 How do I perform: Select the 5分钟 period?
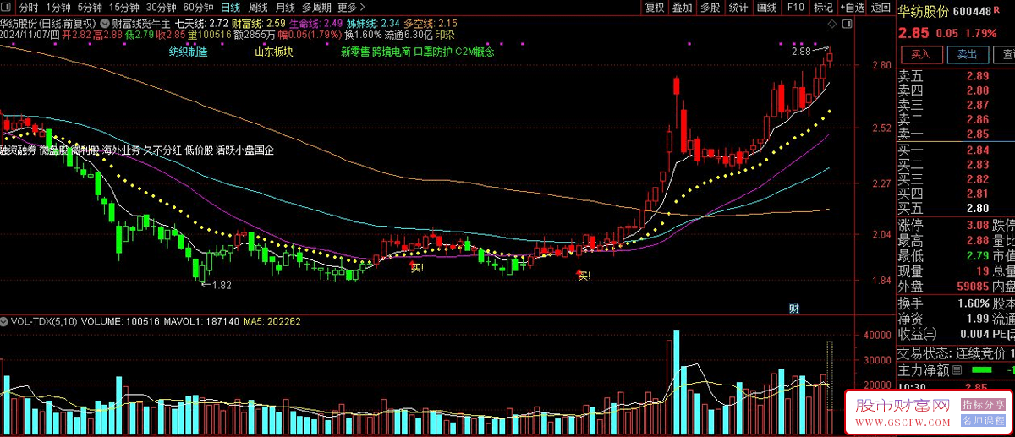(91, 7)
